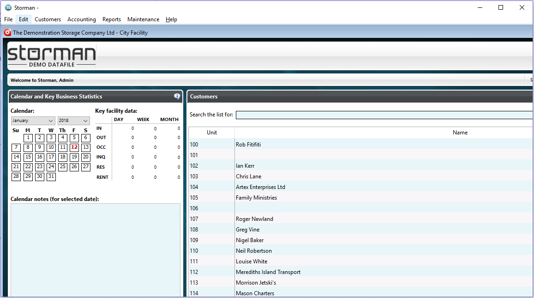
Task: Open the Reports menu
Action: pos(112,19)
